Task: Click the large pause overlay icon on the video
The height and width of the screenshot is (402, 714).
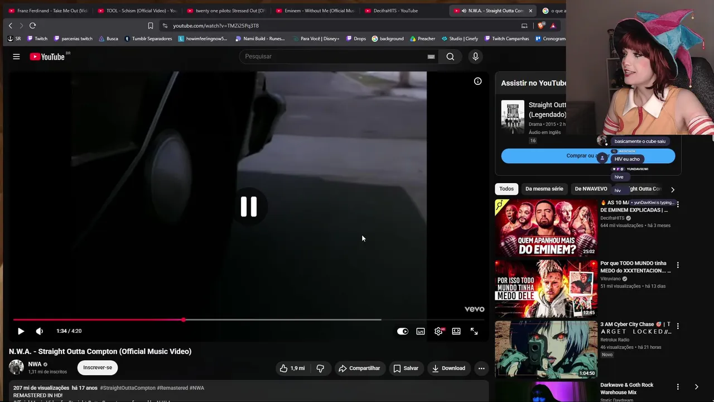Action: [x=249, y=207]
